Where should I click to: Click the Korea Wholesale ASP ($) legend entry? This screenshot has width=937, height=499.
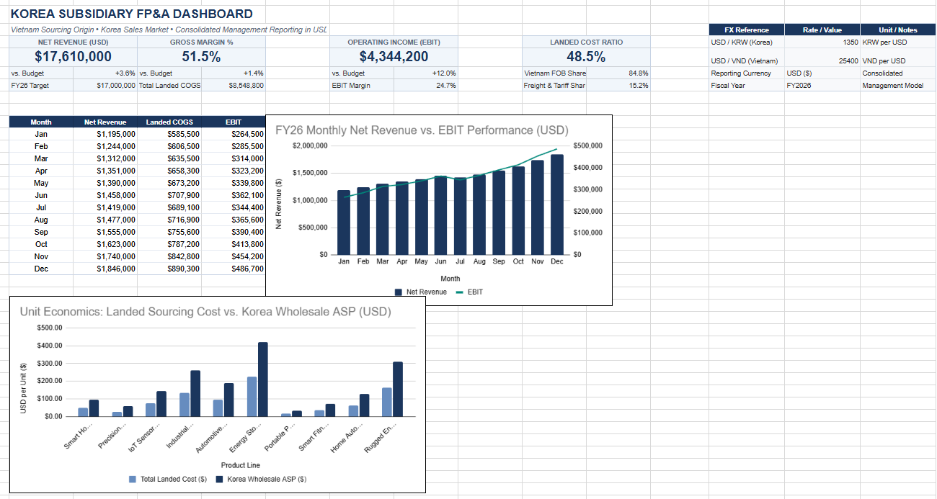(x=261, y=479)
